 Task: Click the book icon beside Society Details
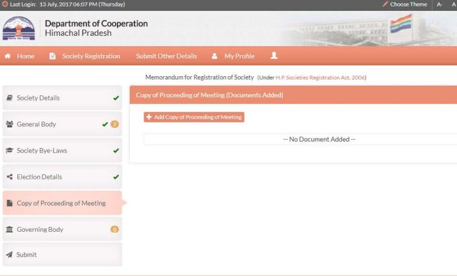tap(10, 98)
